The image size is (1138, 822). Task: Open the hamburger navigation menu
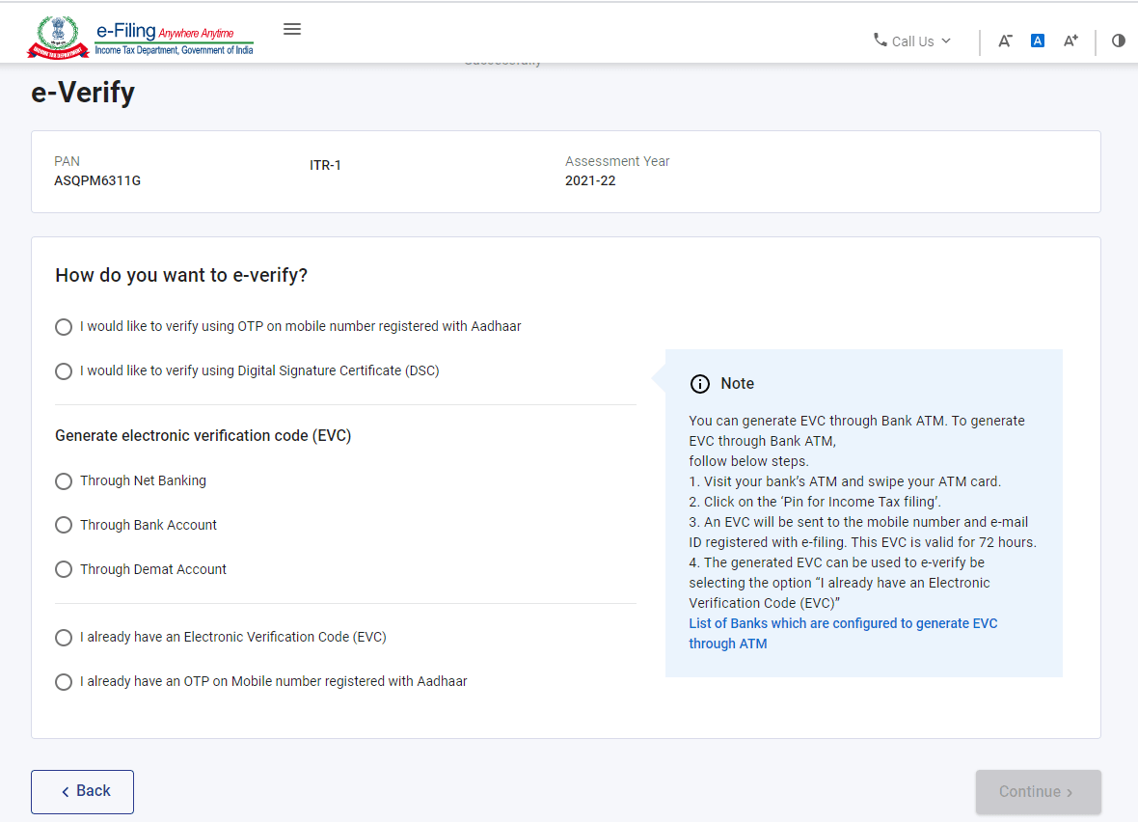click(292, 29)
